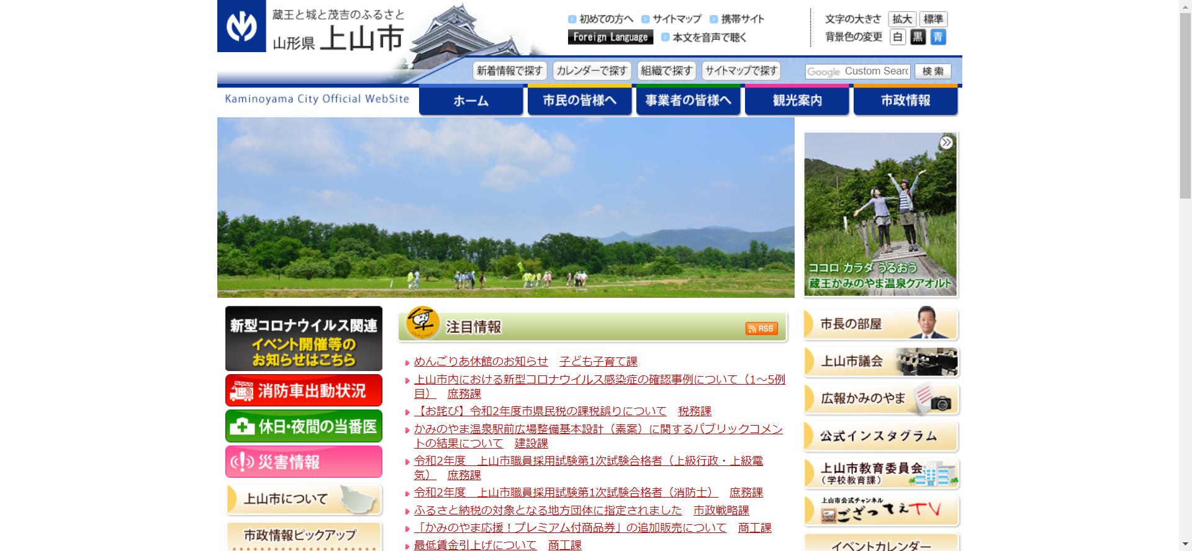1192x551 pixels.
Task: Open 市政戦略課 department link
Action: [721, 510]
